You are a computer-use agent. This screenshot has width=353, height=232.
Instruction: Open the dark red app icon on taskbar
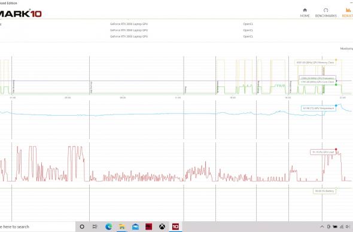[x=148, y=227]
